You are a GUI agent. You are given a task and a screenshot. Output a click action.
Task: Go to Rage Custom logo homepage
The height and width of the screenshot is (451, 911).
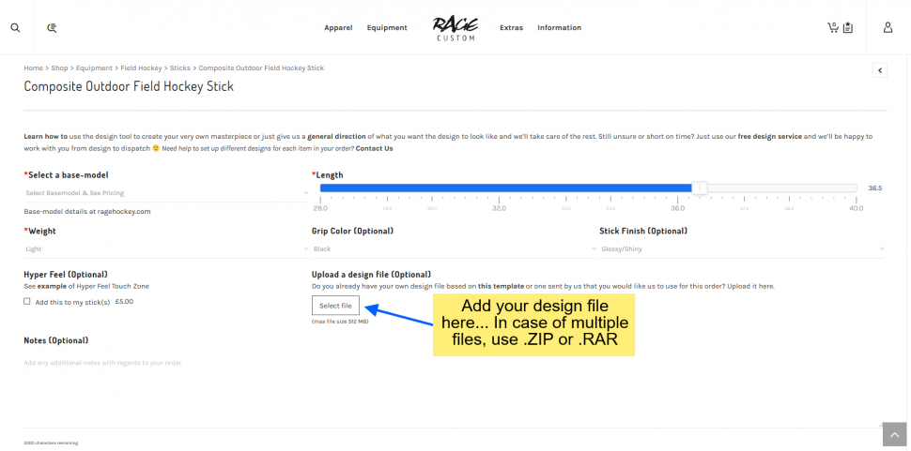point(455,28)
